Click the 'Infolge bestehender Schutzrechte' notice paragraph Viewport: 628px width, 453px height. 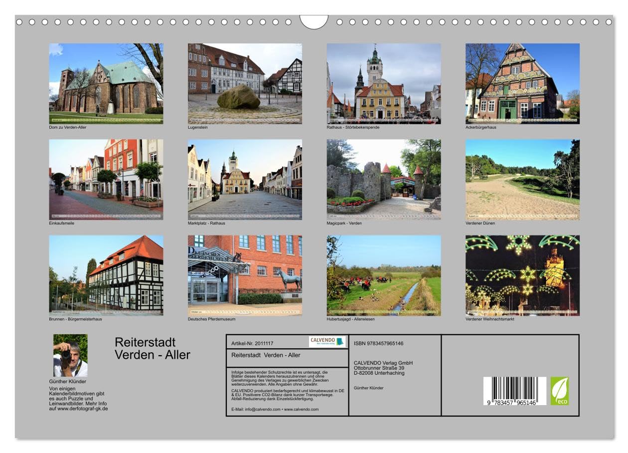point(280,378)
